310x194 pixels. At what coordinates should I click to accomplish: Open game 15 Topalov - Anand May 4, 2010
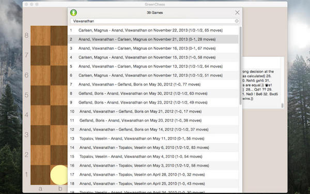153,156
